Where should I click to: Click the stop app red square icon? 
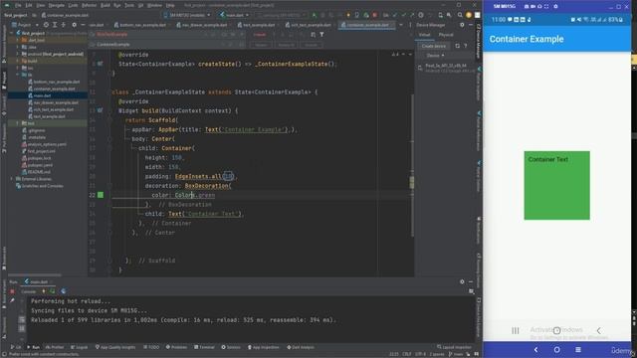374,15
